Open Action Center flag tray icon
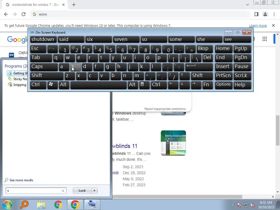The width and height of the screenshot is (280, 210). point(239,205)
